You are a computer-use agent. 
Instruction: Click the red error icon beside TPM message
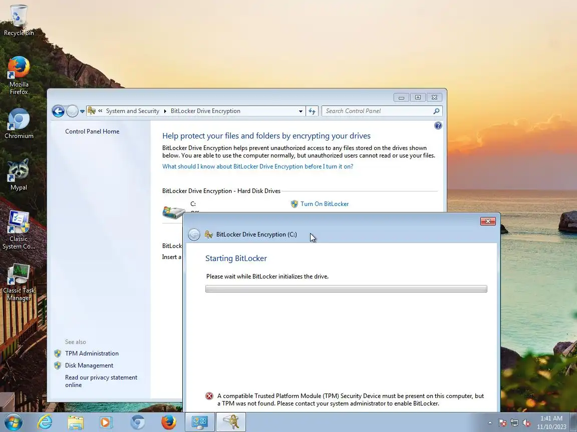pyautogui.click(x=209, y=396)
